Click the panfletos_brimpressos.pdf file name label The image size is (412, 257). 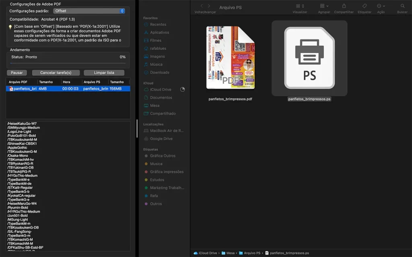coord(230,99)
